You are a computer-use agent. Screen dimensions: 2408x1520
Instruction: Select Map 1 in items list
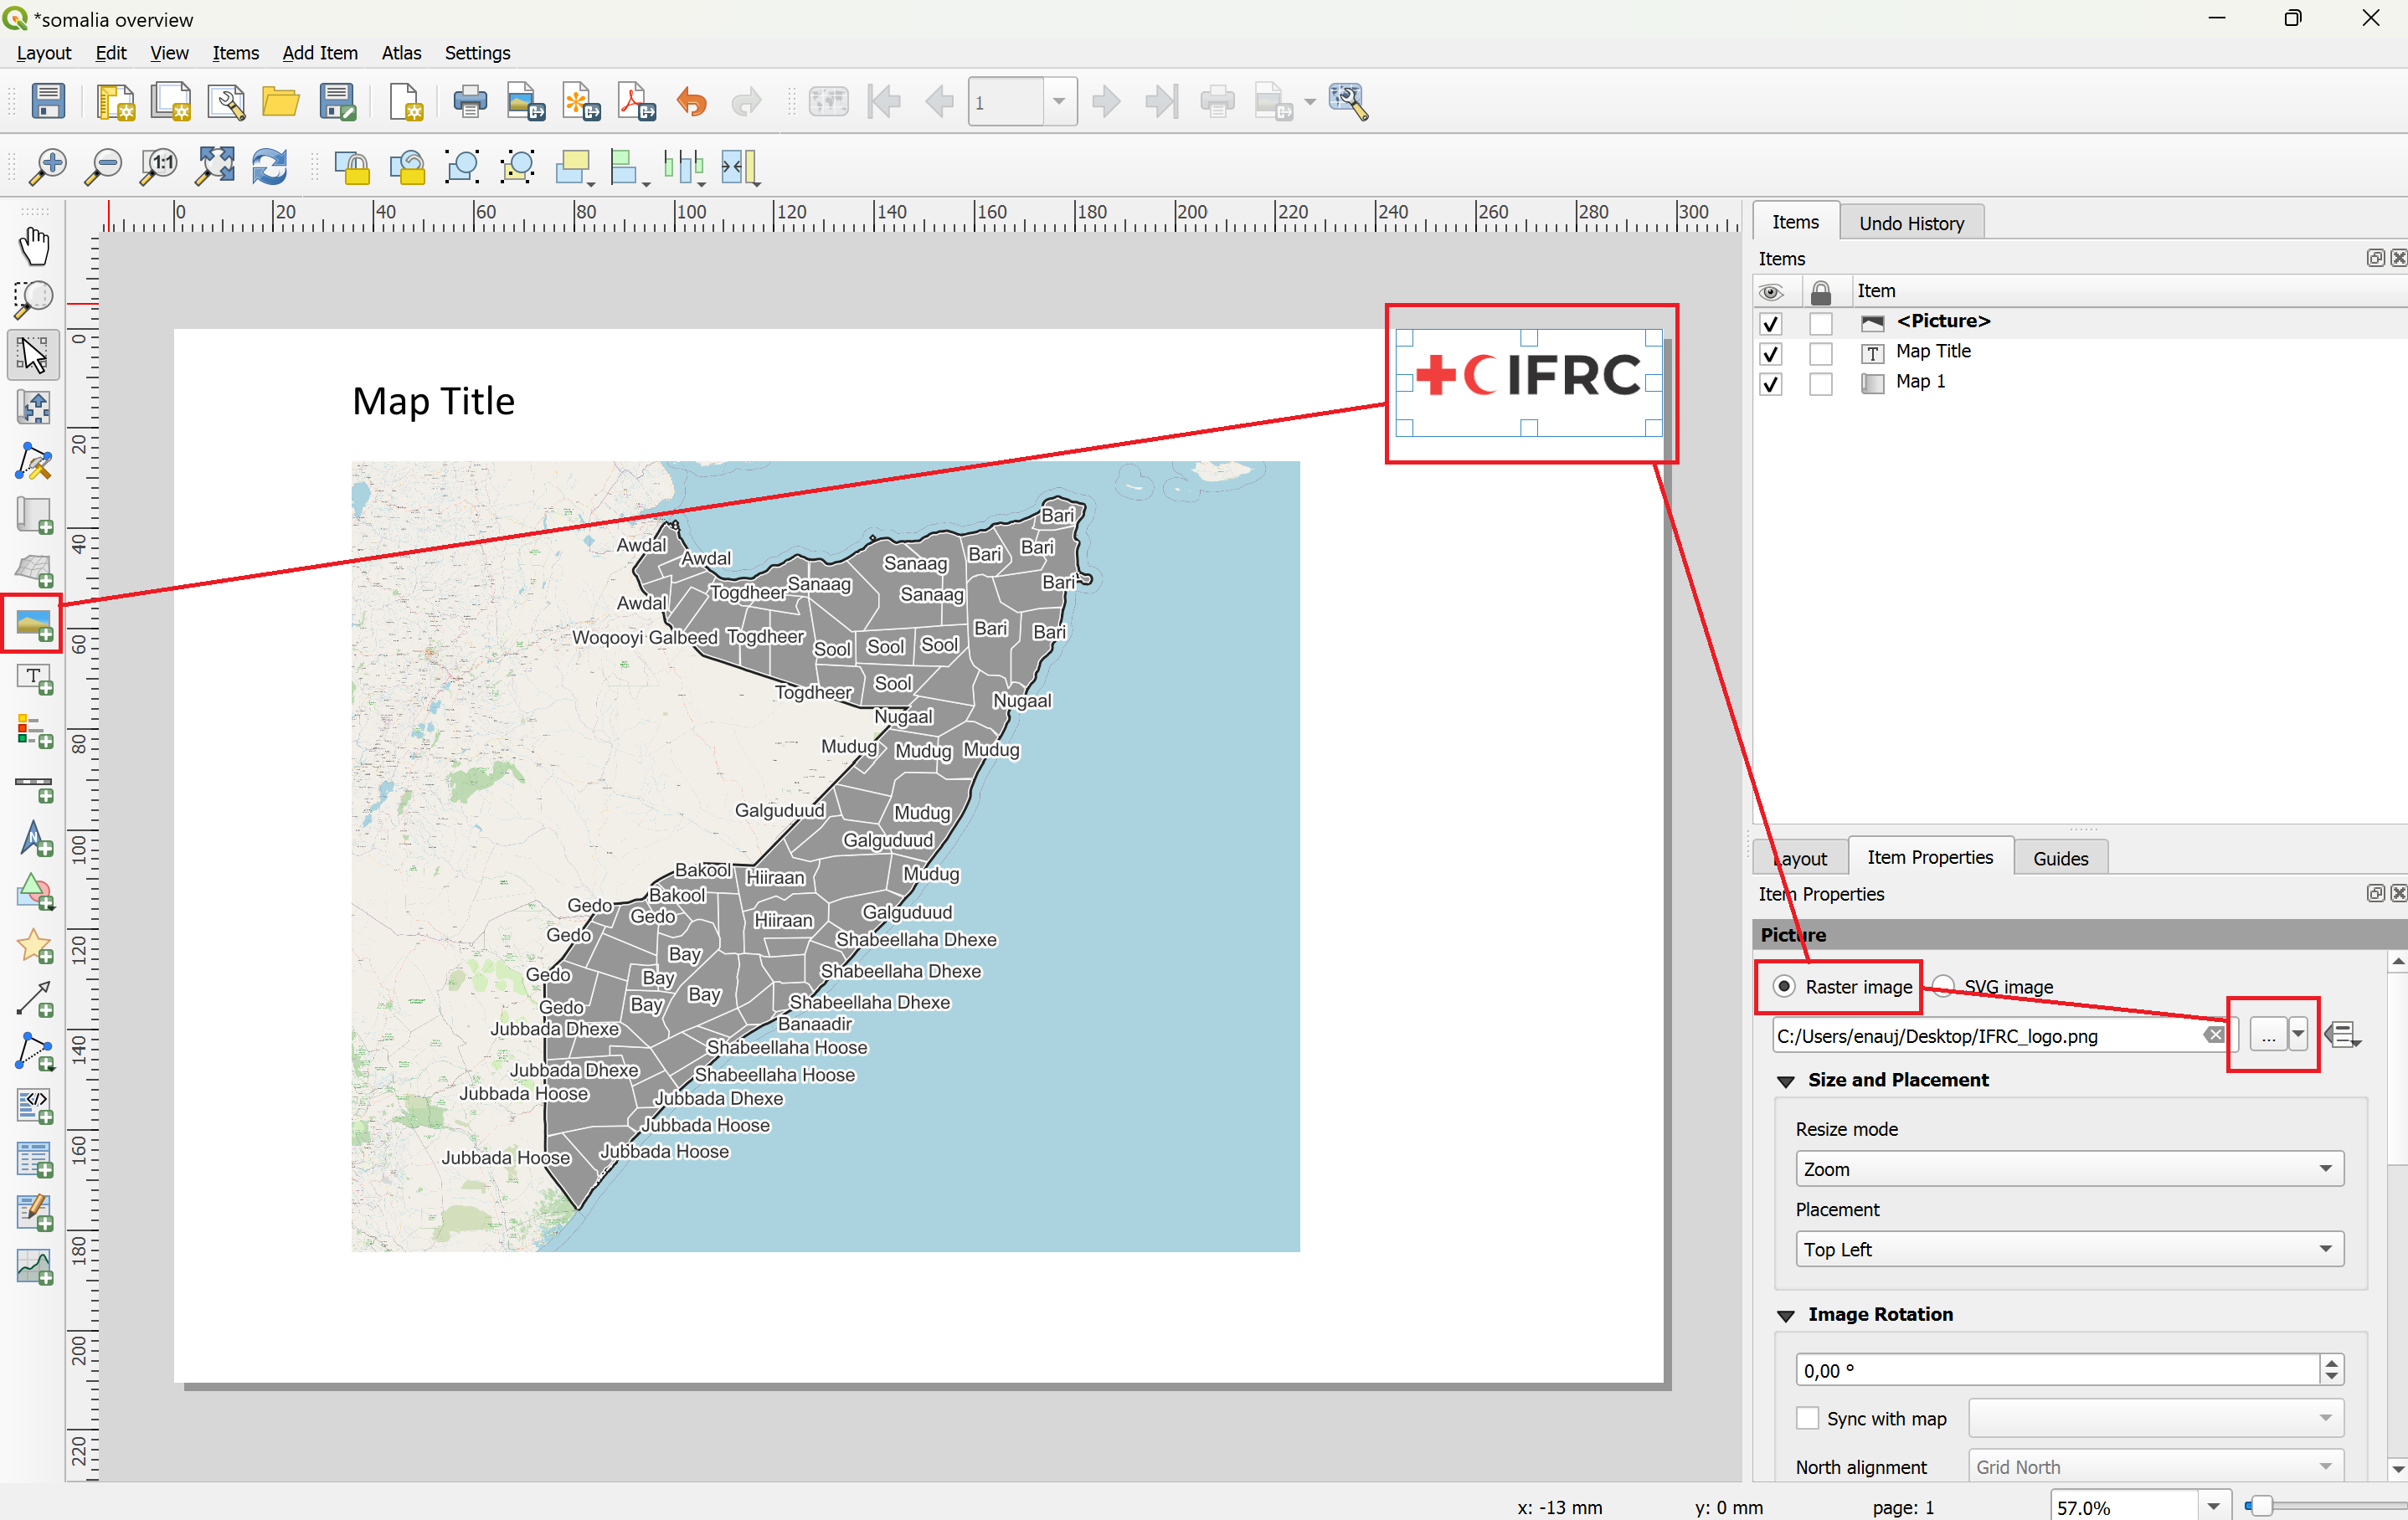point(1919,382)
